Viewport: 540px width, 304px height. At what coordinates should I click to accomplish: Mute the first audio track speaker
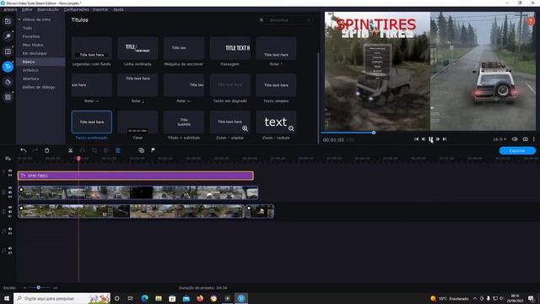[x=10, y=229]
